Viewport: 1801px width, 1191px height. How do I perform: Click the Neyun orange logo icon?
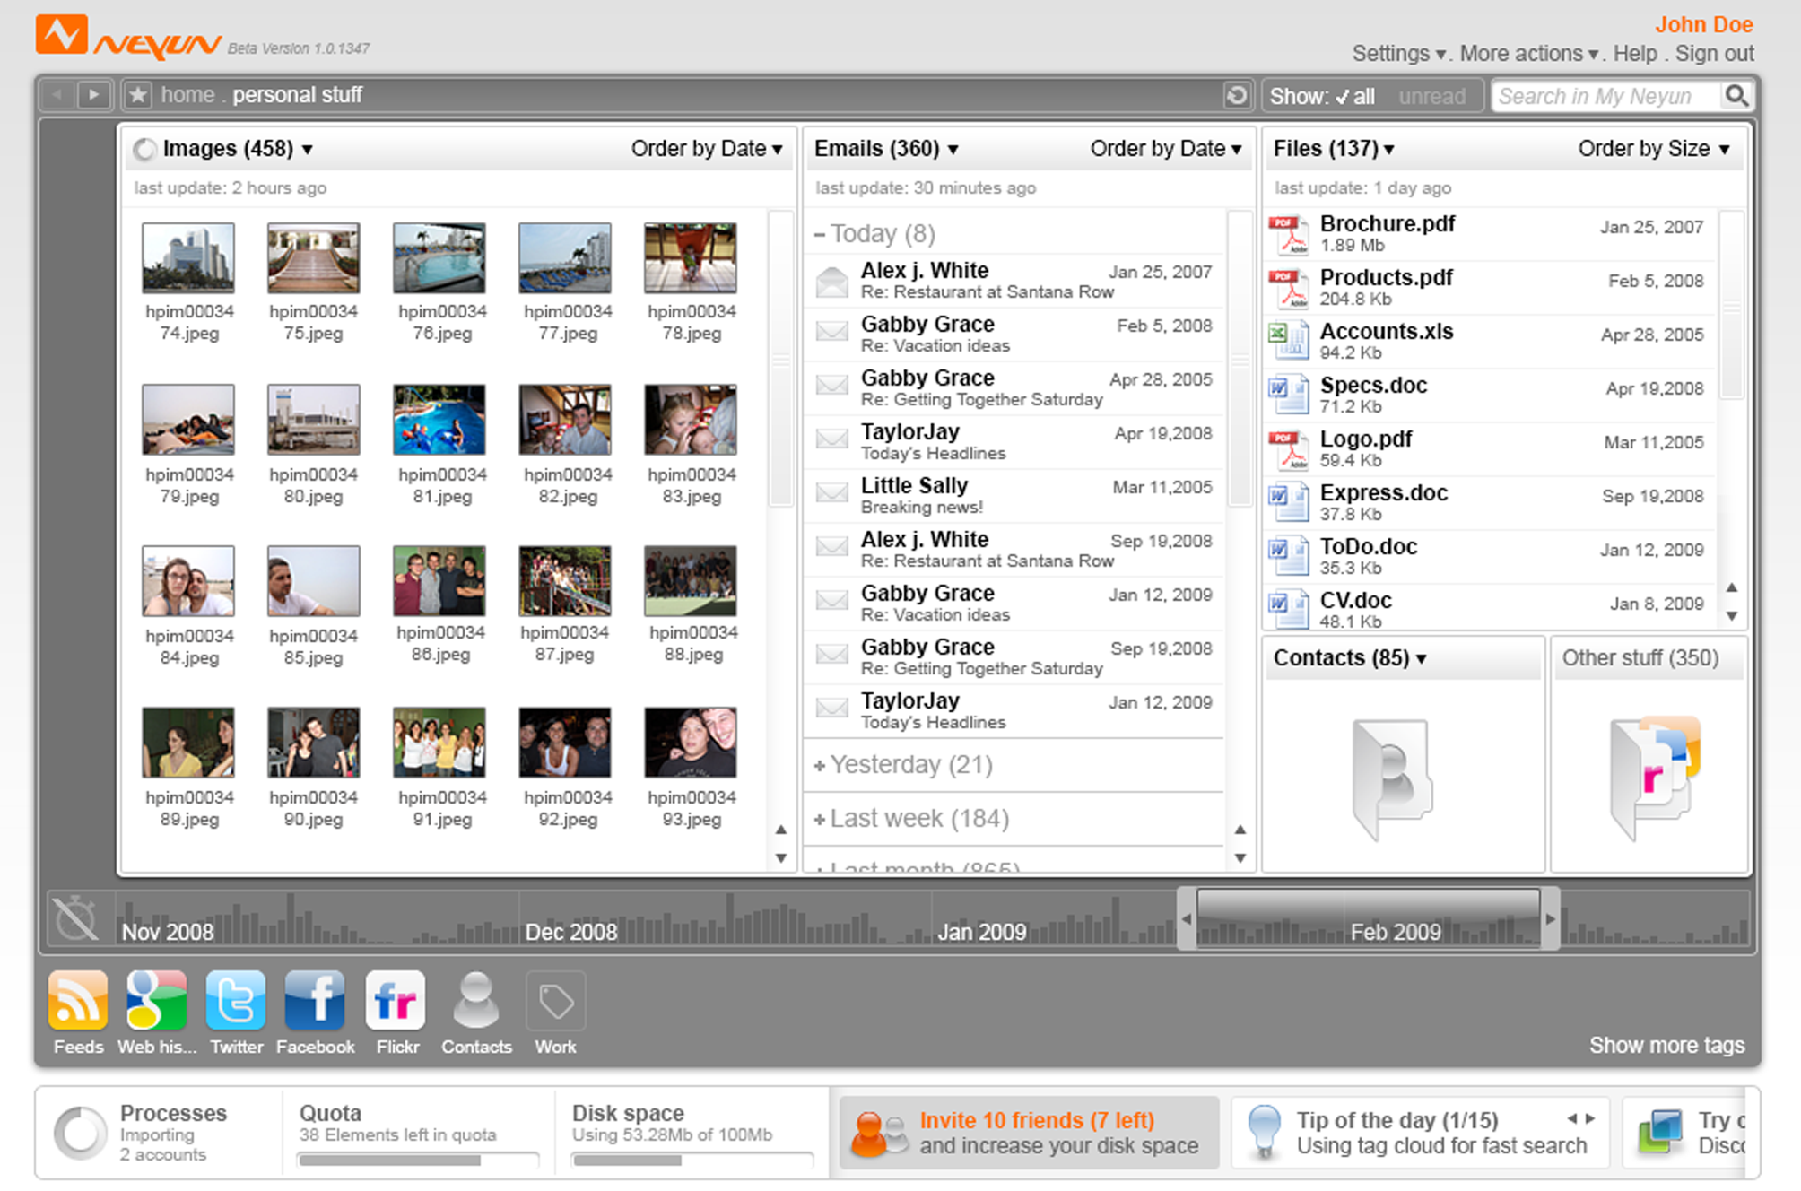pyautogui.click(x=61, y=35)
